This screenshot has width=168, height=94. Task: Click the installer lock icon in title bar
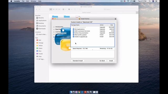coord(115,19)
